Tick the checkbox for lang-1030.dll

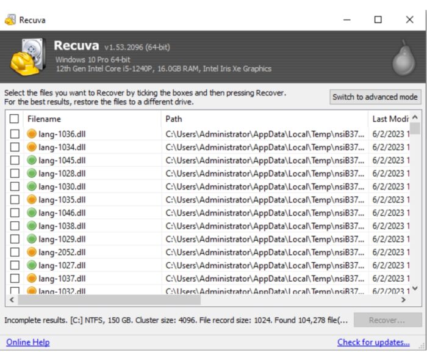click(x=15, y=186)
